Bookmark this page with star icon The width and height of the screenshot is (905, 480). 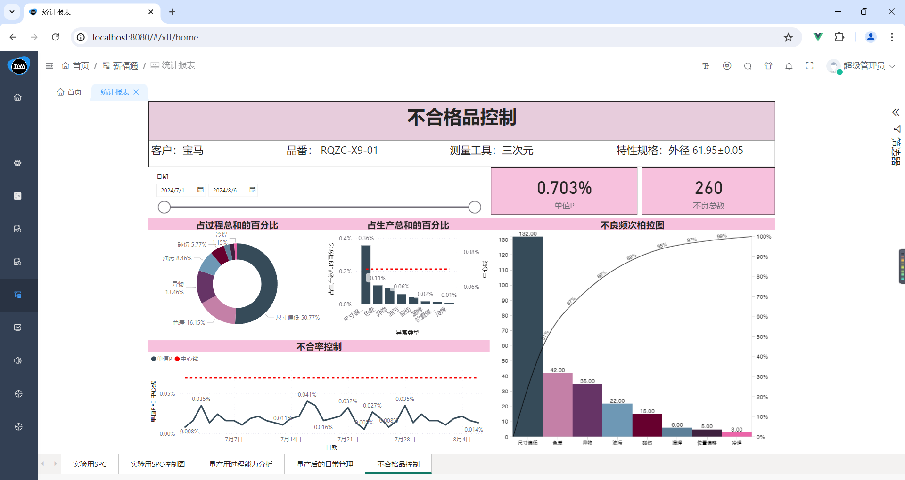pyautogui.click(x=788, y=37)
